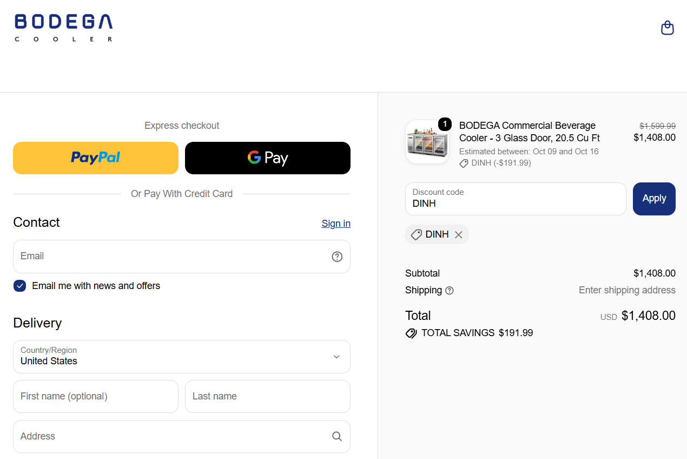
Task: Open the Sign in link
Action: tap(336, 224)
